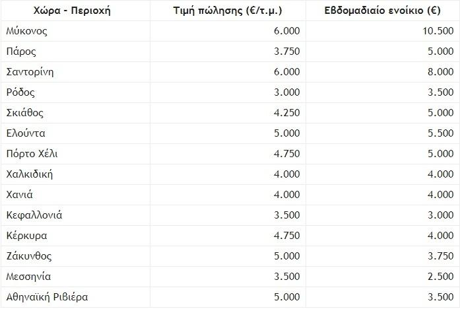
Task: Select the Ελούντα row label
Action: [x=26, y=133]
